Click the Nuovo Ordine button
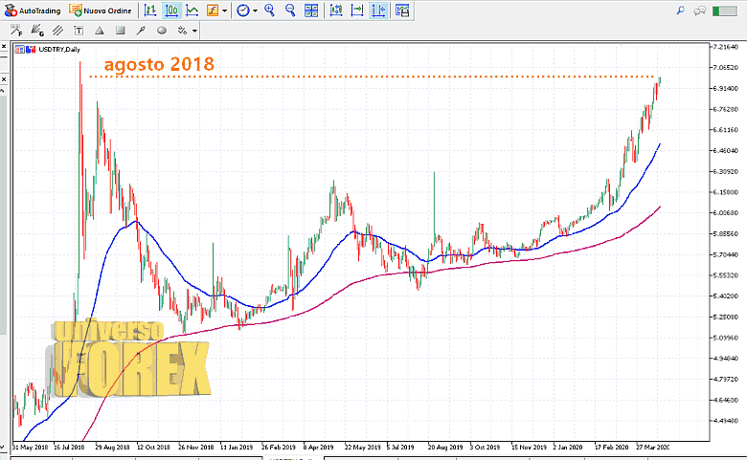Screen dimensions: 747x460 click(x=101, y=11)
